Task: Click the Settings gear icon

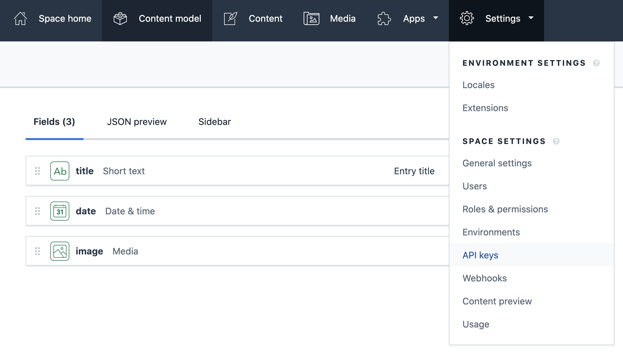Action: click(467, 18)
